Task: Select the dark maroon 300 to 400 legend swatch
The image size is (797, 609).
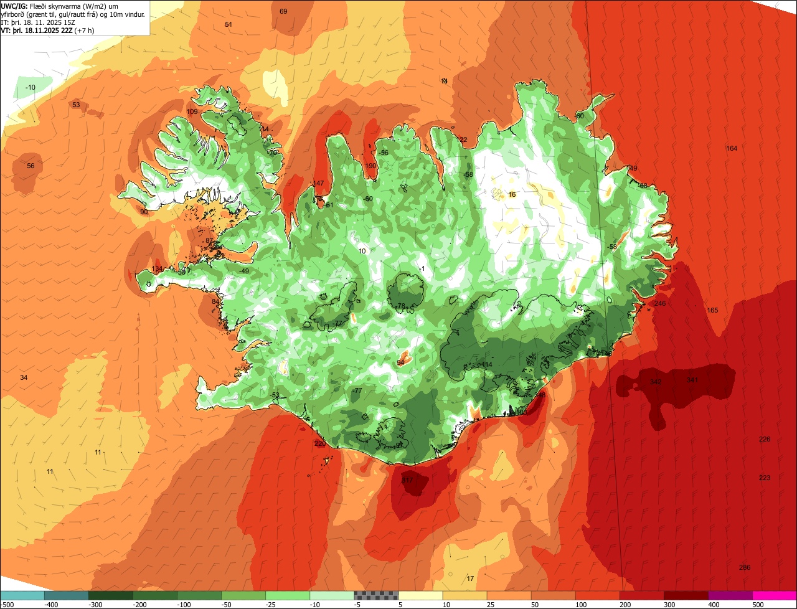Action: (x=685, y=595)
